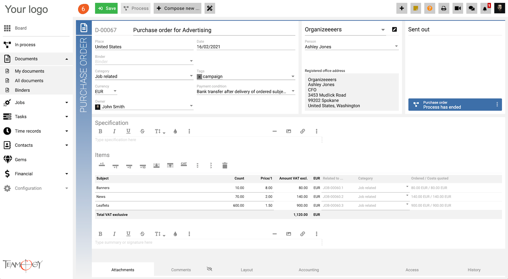This screenshot has width=508, height=279.
Task: Delete item using the Items trash icon
Action: pyautogui.click(x=225, y=165)
